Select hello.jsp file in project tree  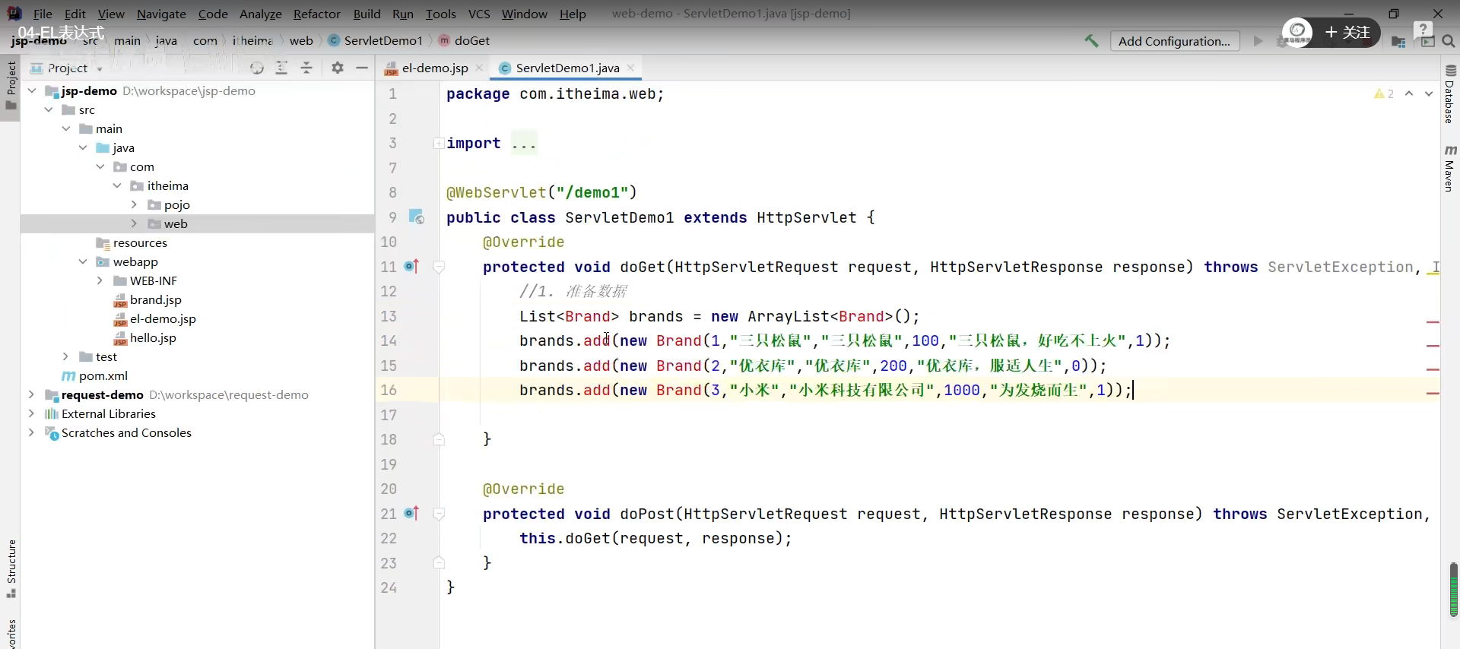(x=152, y=337)
